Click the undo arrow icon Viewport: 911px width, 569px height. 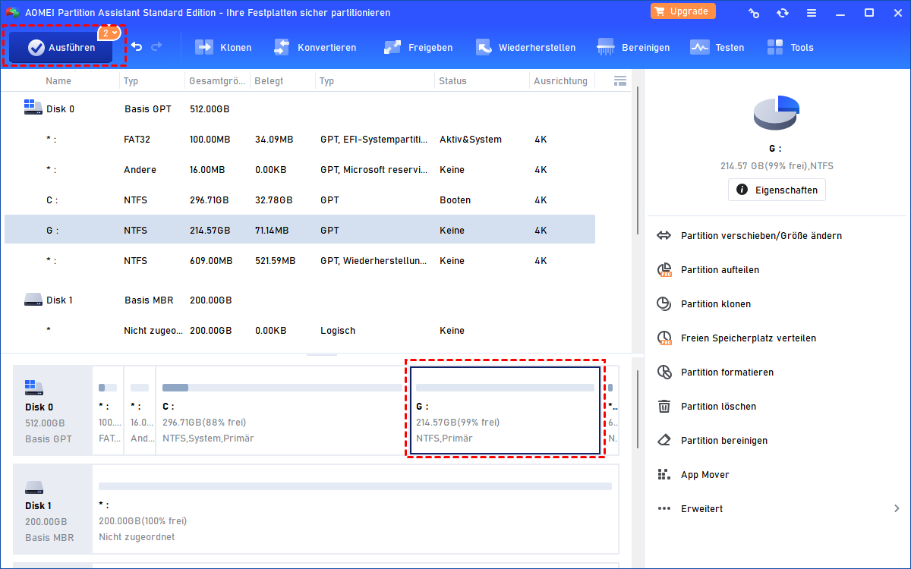[137, 47]
